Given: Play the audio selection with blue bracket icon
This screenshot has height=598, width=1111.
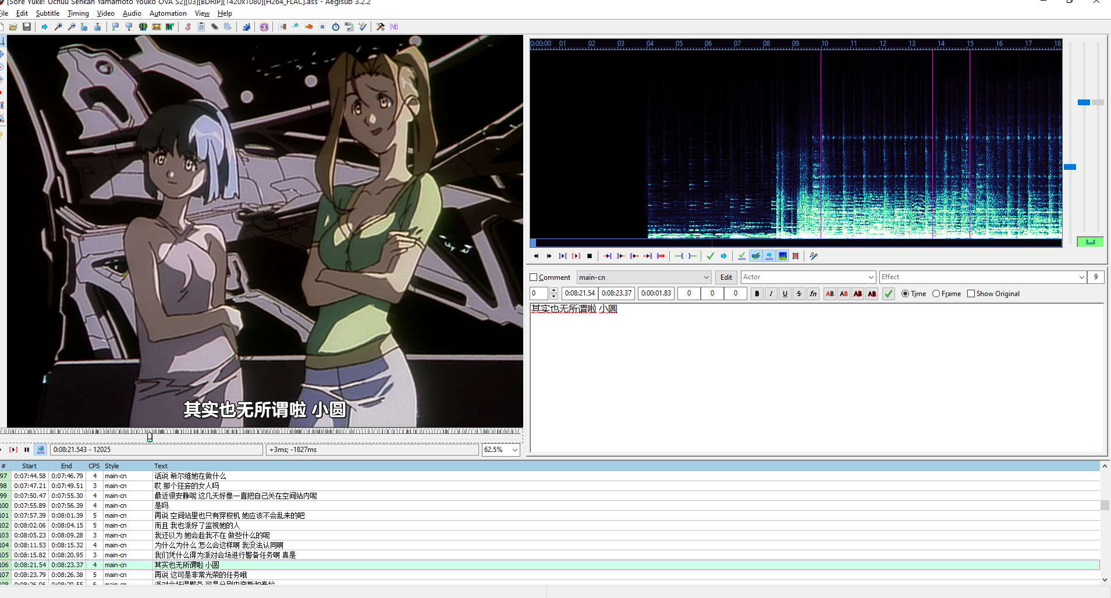Looking at the screenshot, I should [x=563, y=256].
